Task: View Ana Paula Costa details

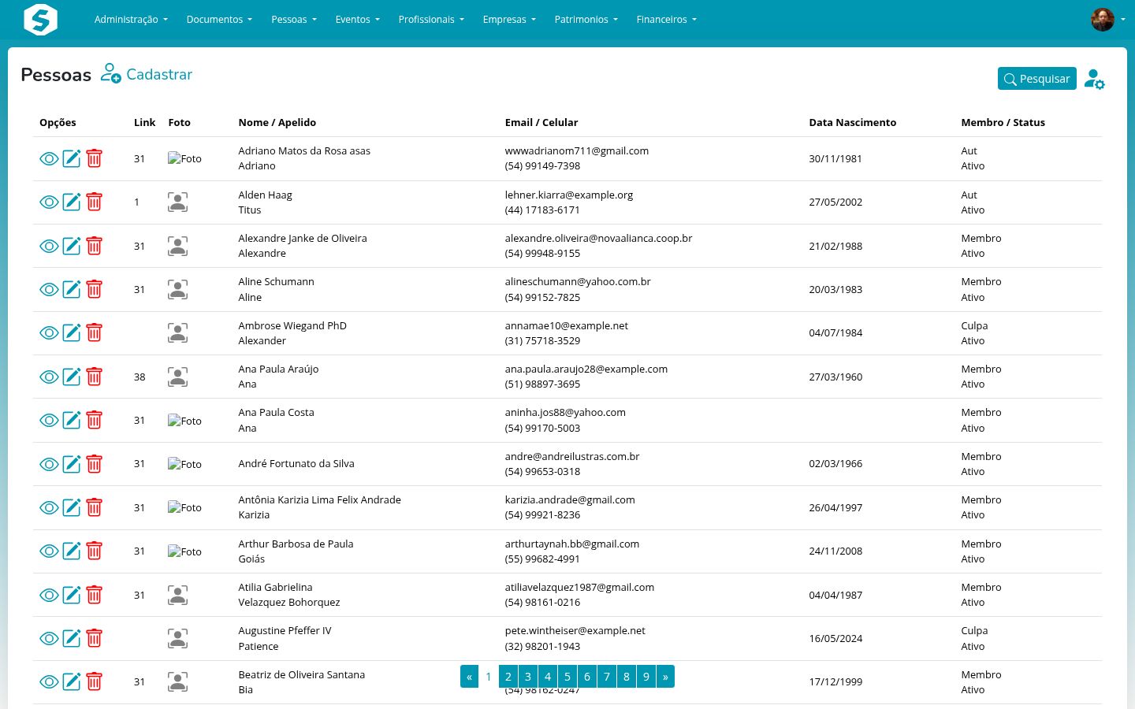Action: point(49,421)
